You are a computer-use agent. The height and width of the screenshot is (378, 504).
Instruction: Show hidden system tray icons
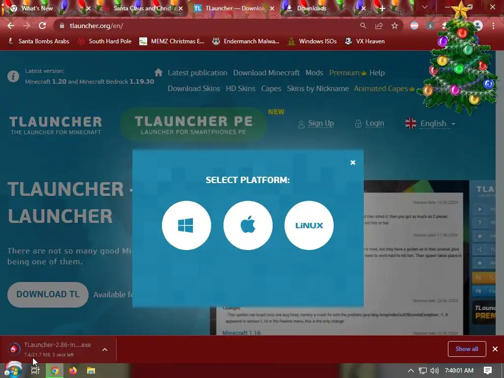coord(411,371)
